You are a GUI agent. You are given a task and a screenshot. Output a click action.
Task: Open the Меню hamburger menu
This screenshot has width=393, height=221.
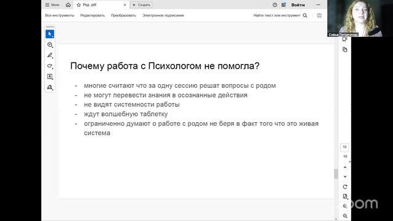52,5
